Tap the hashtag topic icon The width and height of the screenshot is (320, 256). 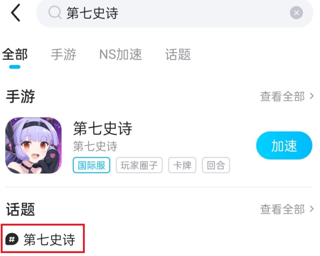[12, 239]
